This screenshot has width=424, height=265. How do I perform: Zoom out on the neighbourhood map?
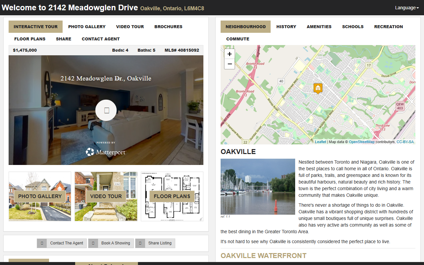[x=230, y=64]
